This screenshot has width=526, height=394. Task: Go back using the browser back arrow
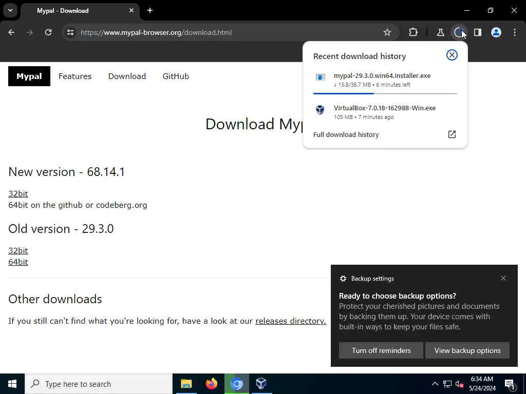point(11,32)
